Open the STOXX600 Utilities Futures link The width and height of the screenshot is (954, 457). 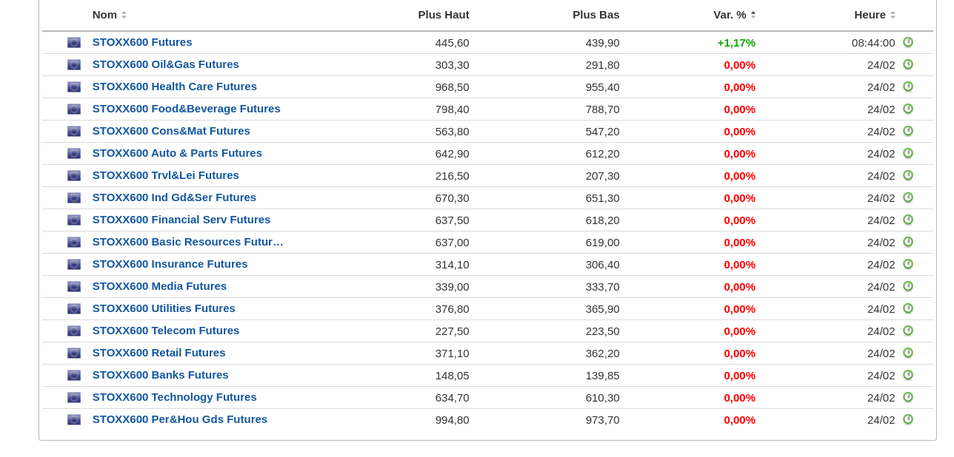[x=164, y=308]
